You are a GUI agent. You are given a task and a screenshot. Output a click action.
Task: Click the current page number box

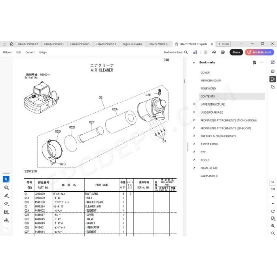coord(273,182)
